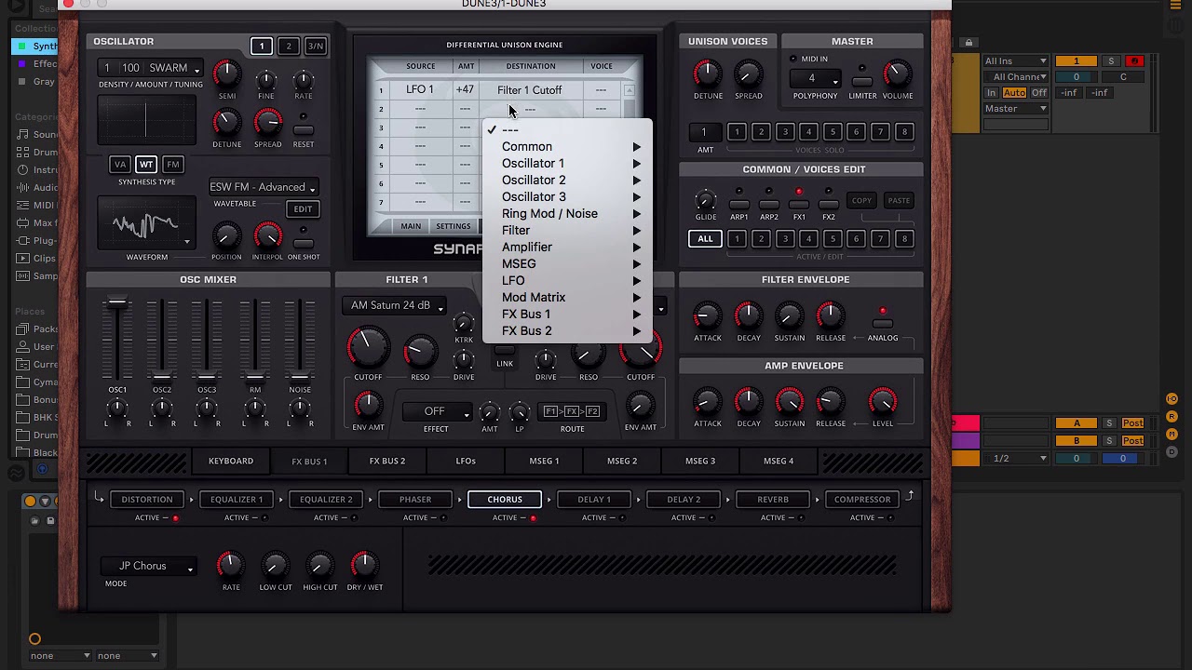This screenshot has width=1192, height=670.
Task: Click the Amp Envelope LEVEL knob
Action: click(882, 401)
